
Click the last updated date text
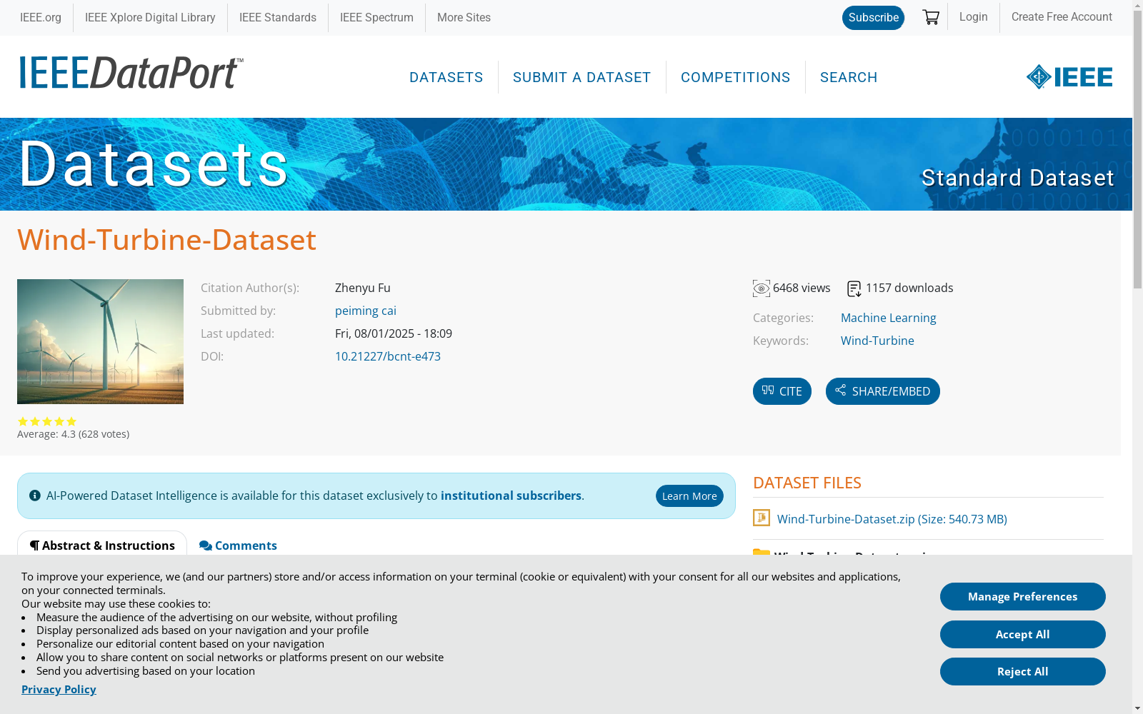[394, 333]
